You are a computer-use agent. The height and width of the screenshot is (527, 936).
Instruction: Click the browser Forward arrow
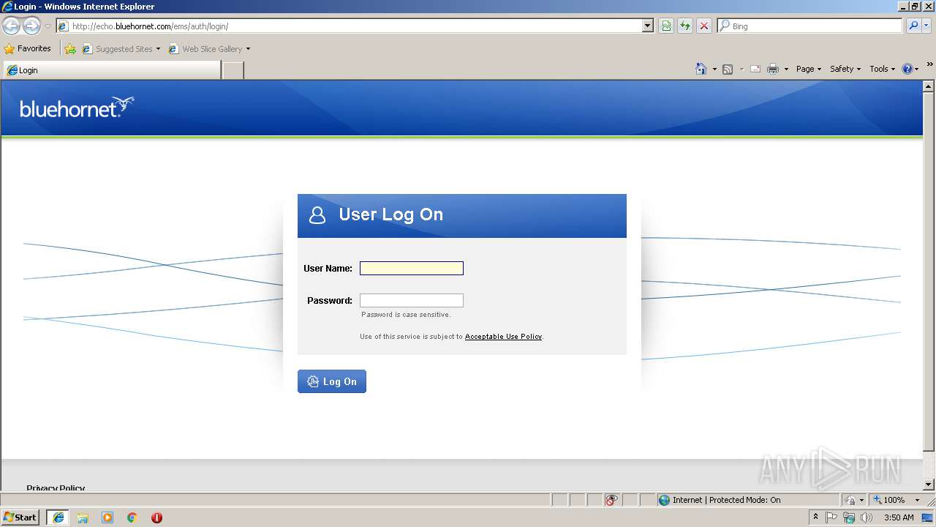coord(31,26)
